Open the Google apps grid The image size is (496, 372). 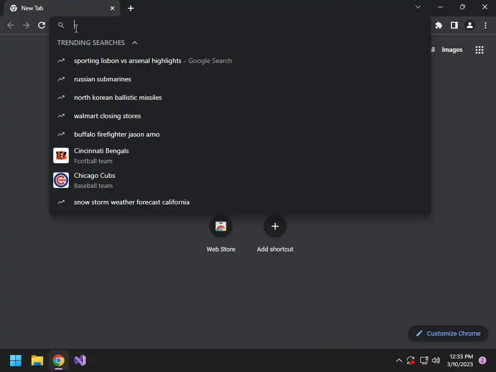pyautogui.click(x=480, y=50)
